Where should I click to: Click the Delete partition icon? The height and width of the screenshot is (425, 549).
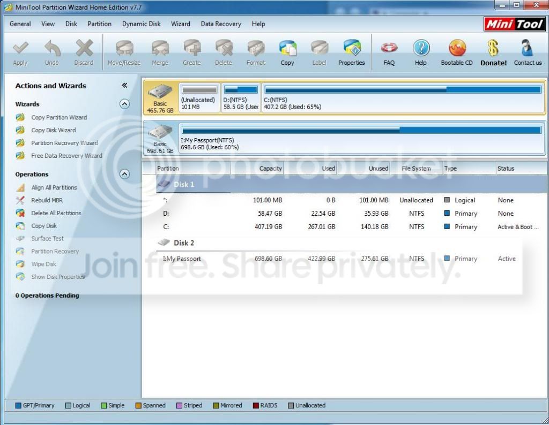[x=224, y=48]
